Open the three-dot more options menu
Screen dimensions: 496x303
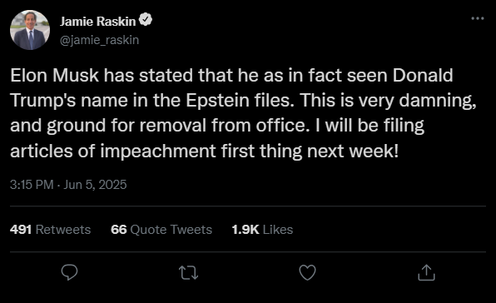click(478, 18)
